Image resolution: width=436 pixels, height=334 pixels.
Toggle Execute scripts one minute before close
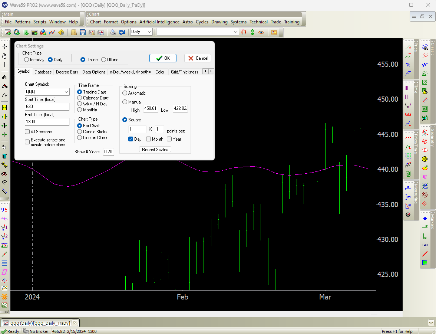click(x=27, y=142)
